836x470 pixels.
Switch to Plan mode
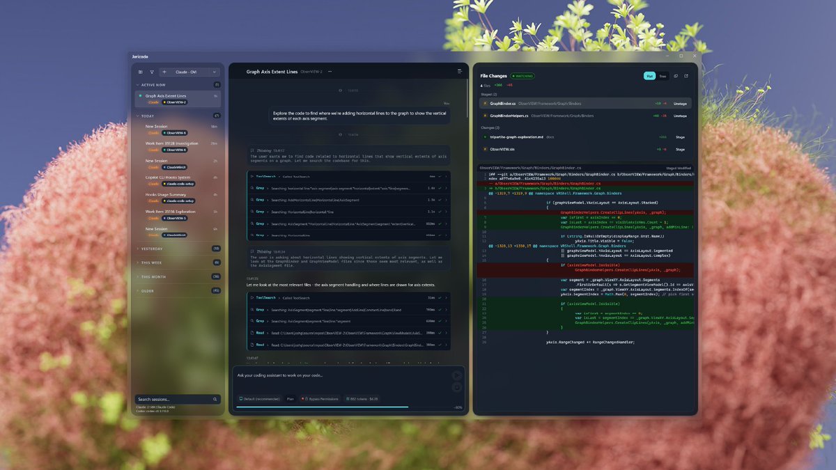tap(291, 399)
